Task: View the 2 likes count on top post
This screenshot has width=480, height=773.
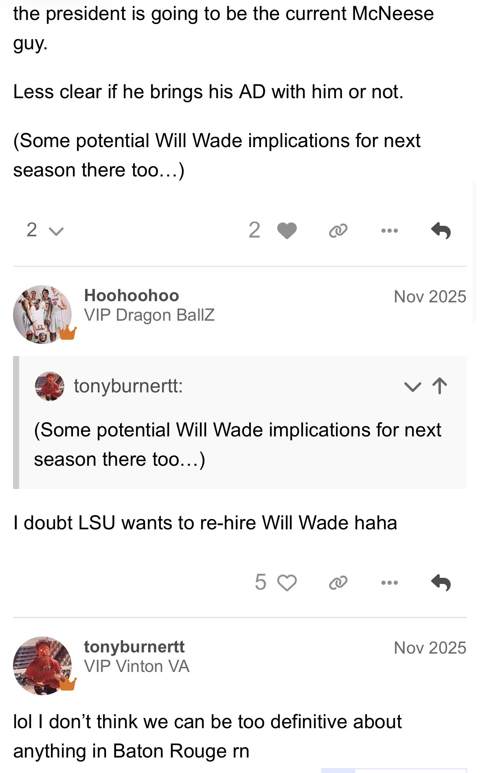Action: [254, 230]
